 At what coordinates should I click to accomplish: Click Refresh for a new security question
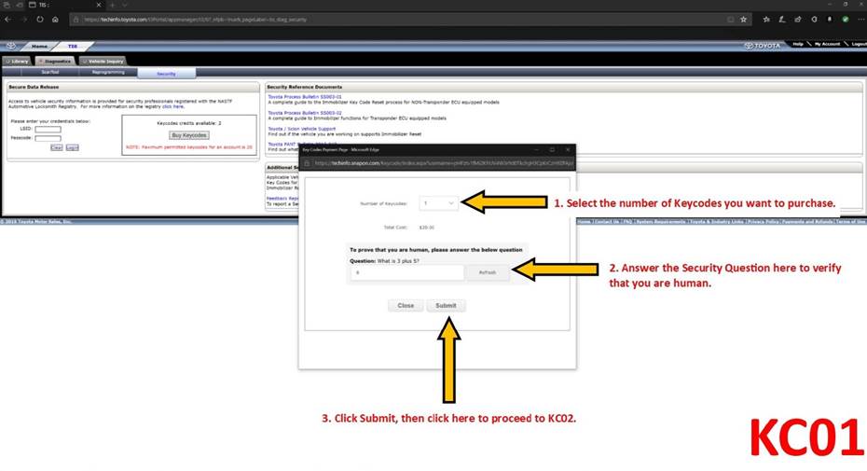point(488,272)
